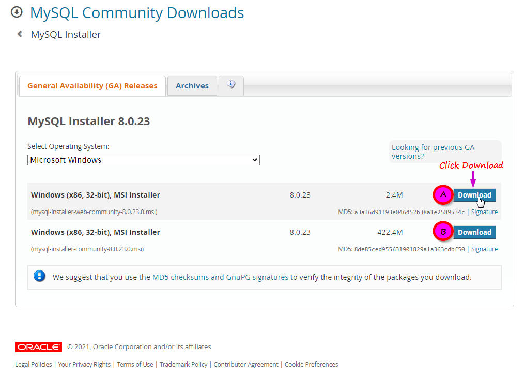Open Looking for previous GA versions link
The width and height of the screenshot is (525, 377).
point(433,152)
